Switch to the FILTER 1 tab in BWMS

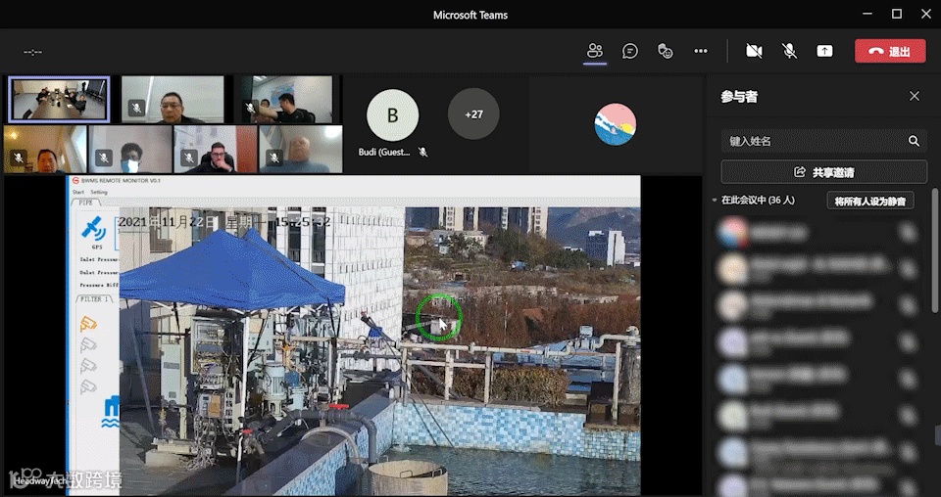pyautogui.click(x=95, y=298)
